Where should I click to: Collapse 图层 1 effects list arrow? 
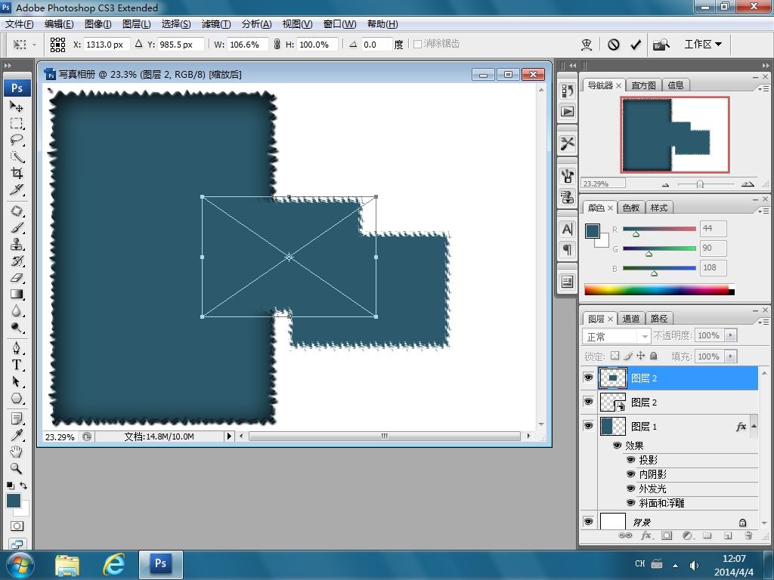[754, 426]
